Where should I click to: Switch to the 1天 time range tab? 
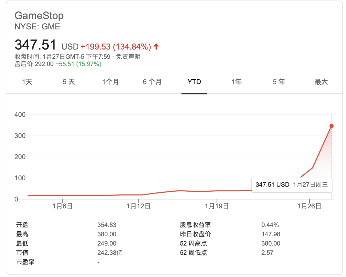pos(27,82)
